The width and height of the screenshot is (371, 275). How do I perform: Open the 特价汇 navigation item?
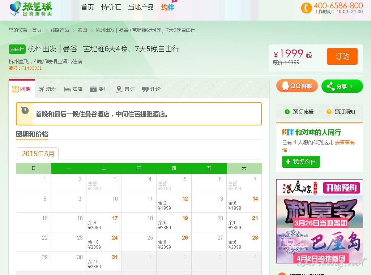[111, 7]
